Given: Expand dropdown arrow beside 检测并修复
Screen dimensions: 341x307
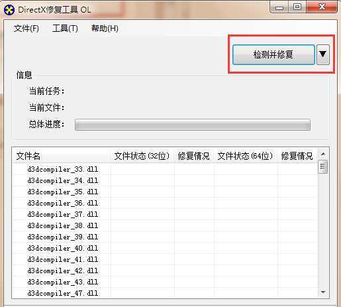Looking at the screenshot, I should pyautogui.click(x=323, y=54).
